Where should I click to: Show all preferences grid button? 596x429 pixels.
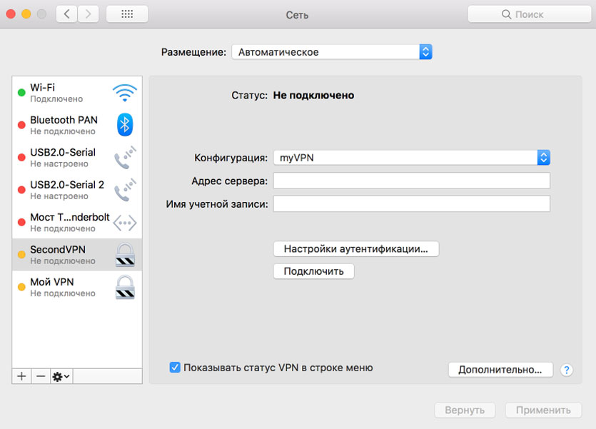coord(127,14)
